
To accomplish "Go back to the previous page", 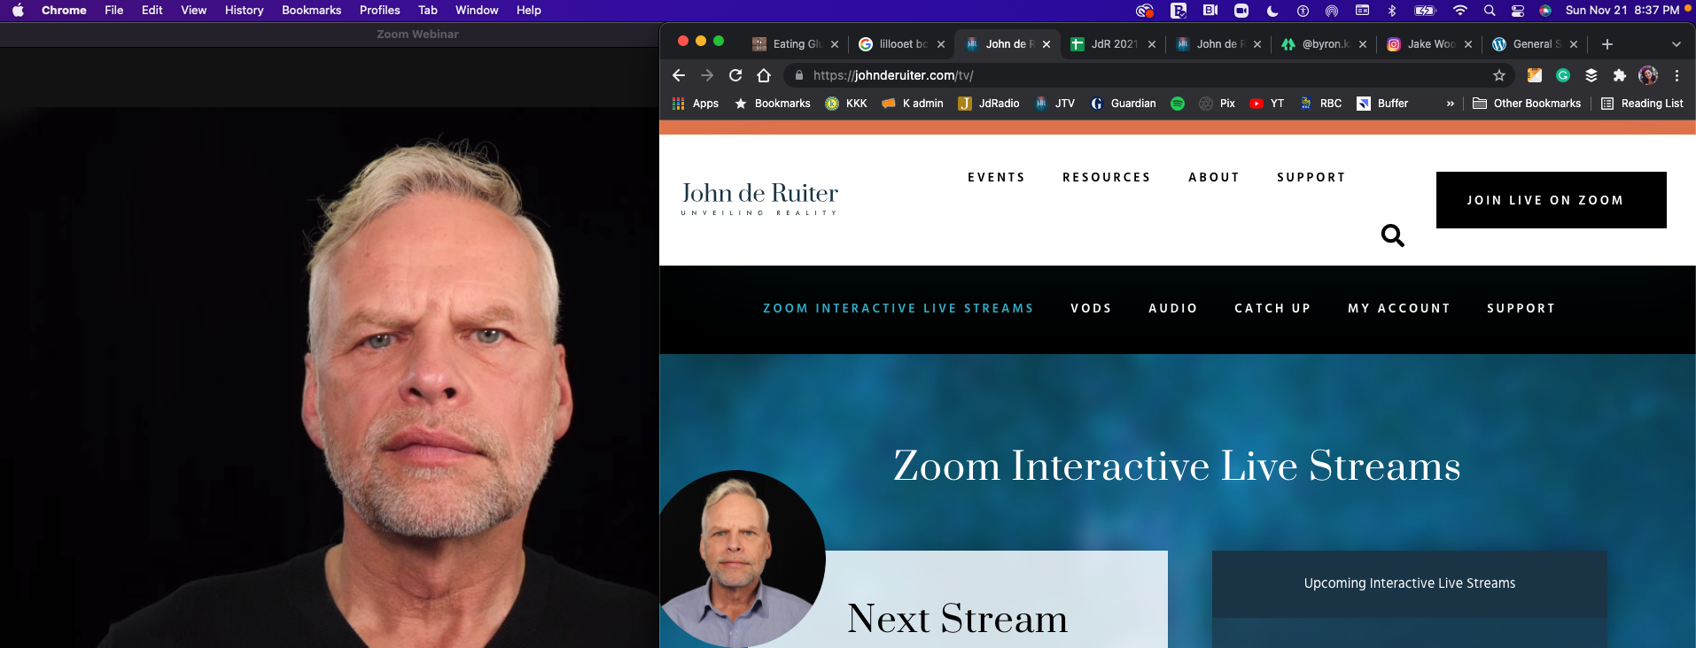I will pos(679,75).
